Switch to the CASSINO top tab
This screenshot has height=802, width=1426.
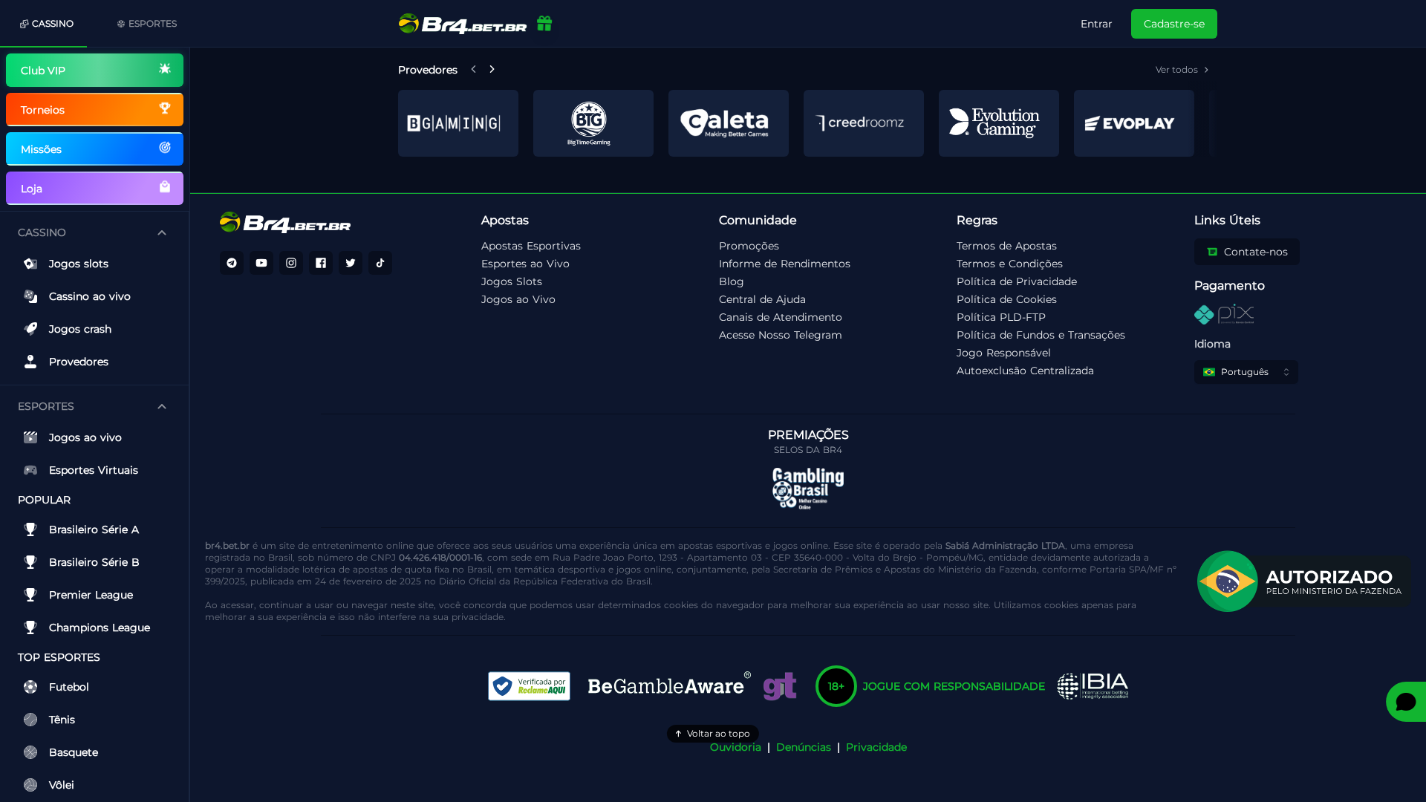click(46, 24)
